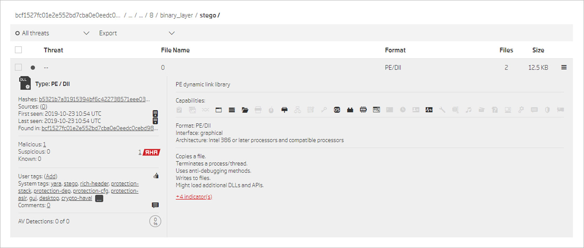Open the comments speech bubble icon
This screenshot has width=584, height=248.
pos(155,205)
